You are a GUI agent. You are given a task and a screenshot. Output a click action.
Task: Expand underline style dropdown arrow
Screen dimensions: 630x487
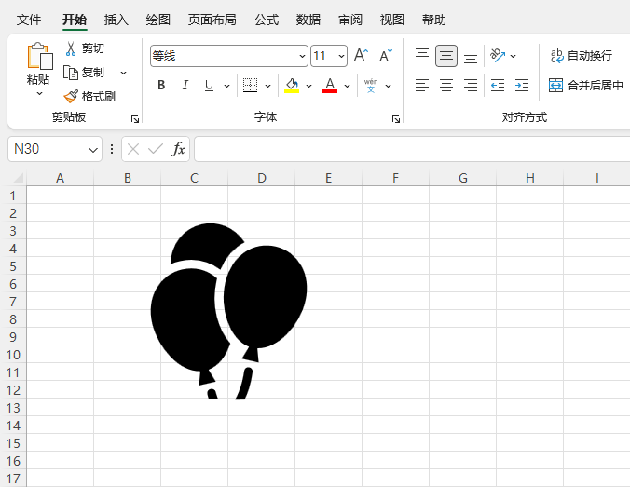tap(226, 86)
